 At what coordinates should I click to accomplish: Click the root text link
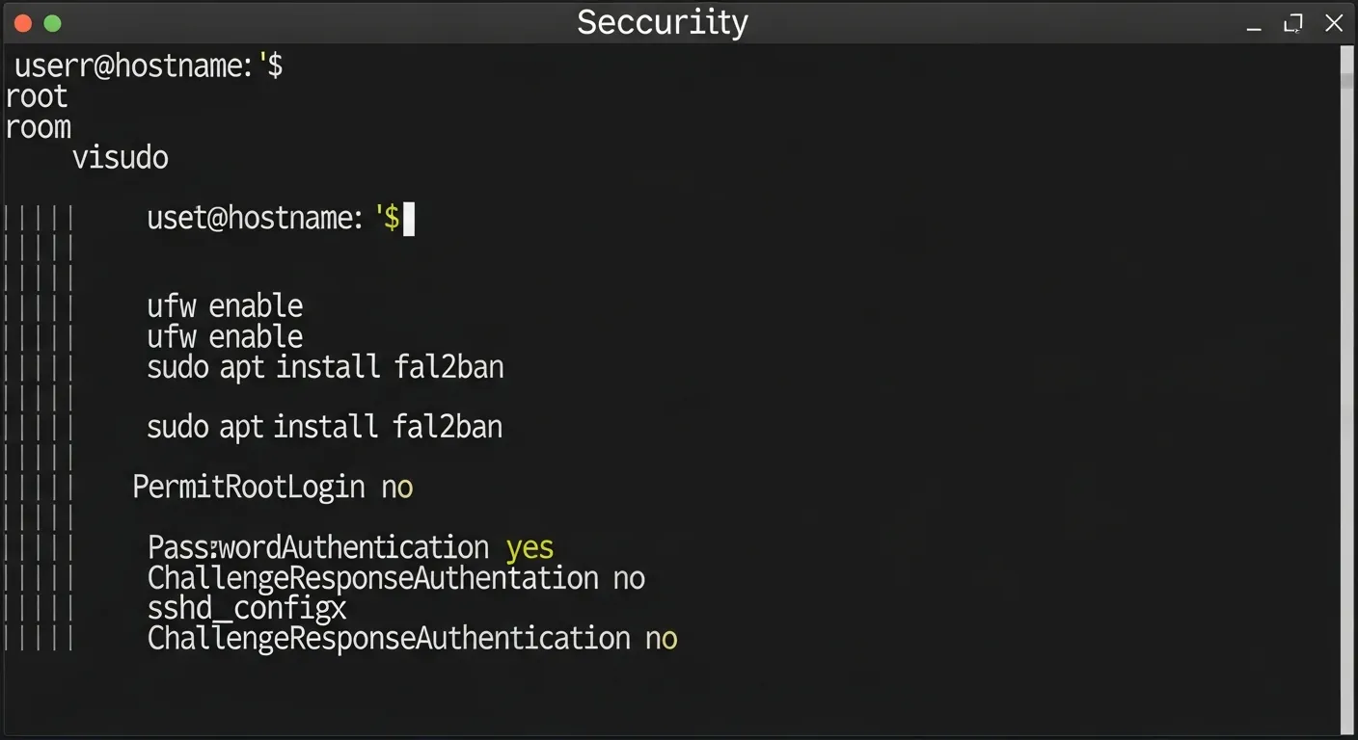point(36,95)
